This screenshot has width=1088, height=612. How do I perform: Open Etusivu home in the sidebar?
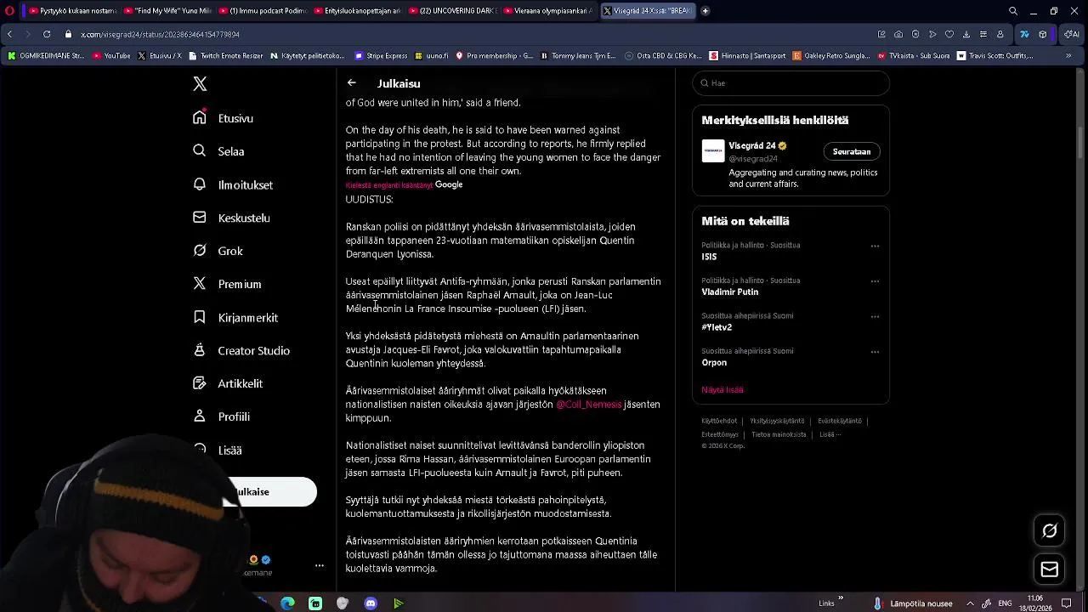click(224, 118)
